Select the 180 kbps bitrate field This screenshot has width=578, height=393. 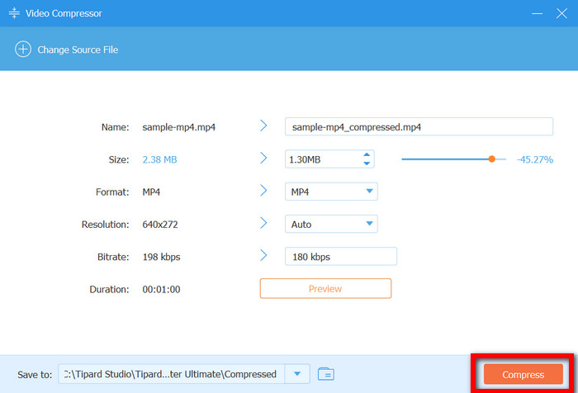[340, 257]
